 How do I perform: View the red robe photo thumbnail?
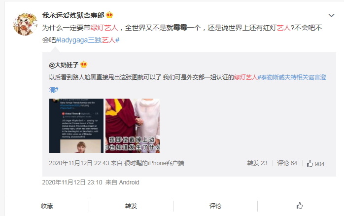(x=133, y=126)
